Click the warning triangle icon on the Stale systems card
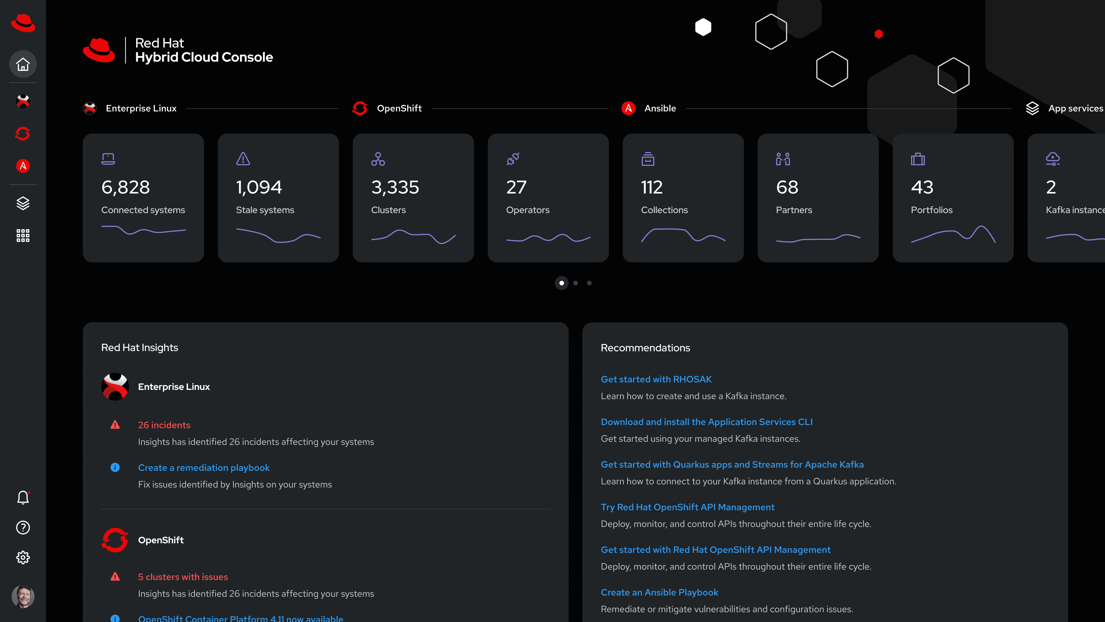This screenshot has width=1105, height=622. coord(243,159)
